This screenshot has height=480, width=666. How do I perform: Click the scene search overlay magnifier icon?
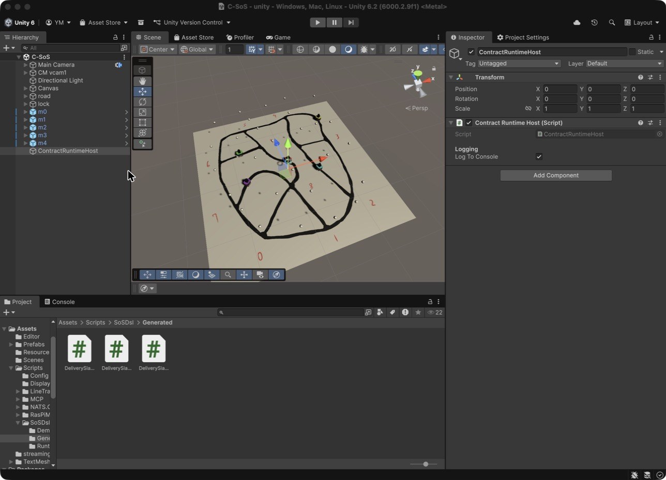click(x=228, y=275)
